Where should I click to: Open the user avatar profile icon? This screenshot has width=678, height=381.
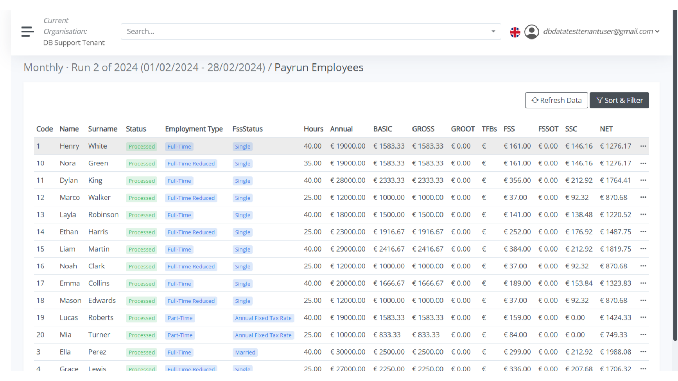531,32
